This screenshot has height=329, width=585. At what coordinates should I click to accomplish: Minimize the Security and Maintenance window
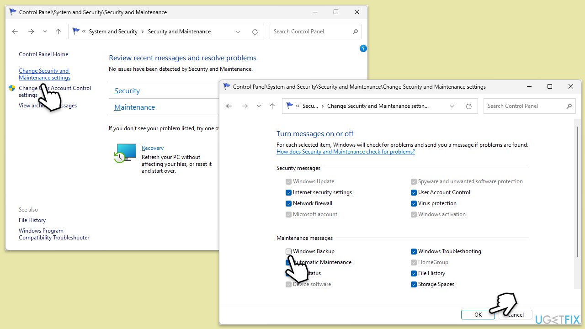tap(315, 12)
